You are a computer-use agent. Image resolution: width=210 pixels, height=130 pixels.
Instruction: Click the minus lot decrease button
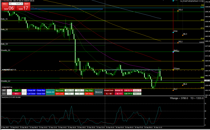4,94
